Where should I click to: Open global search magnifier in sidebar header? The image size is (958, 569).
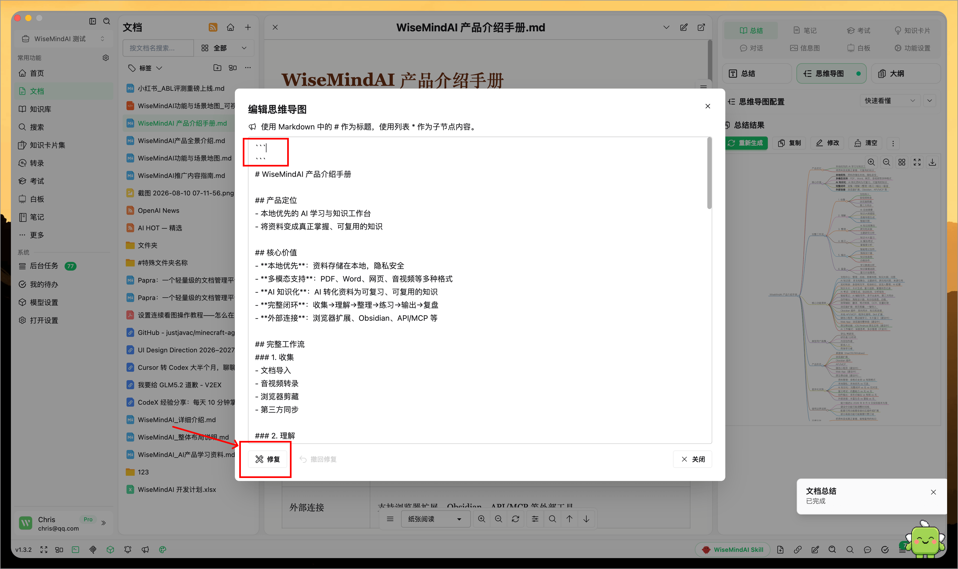[107, 21]
